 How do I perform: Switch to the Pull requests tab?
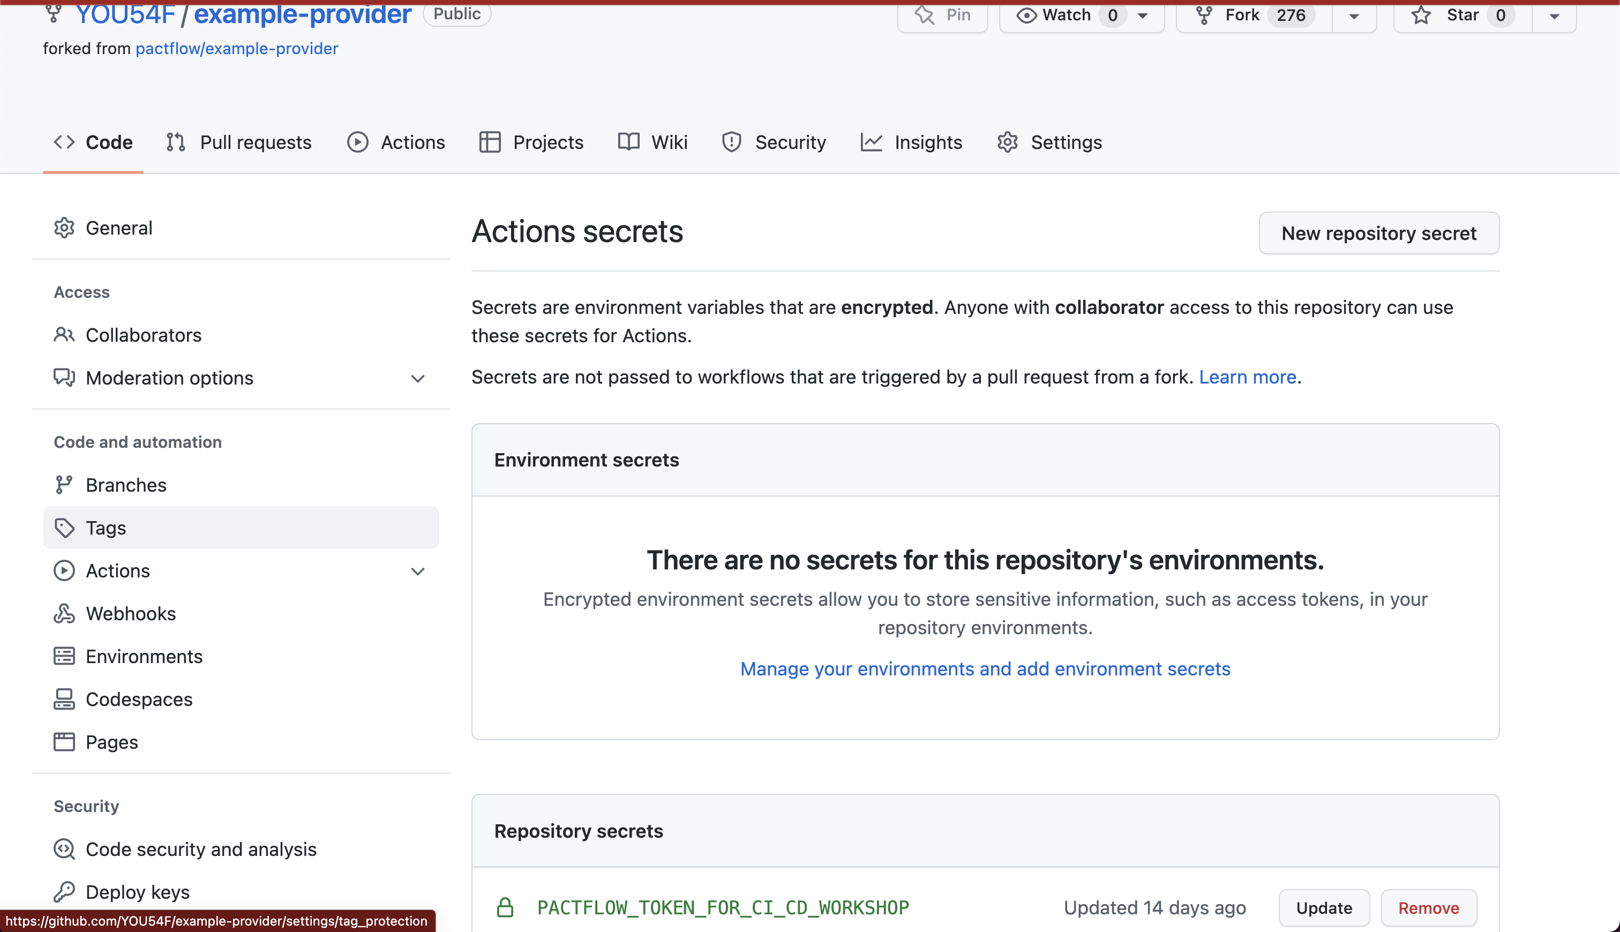coord(255,141)
